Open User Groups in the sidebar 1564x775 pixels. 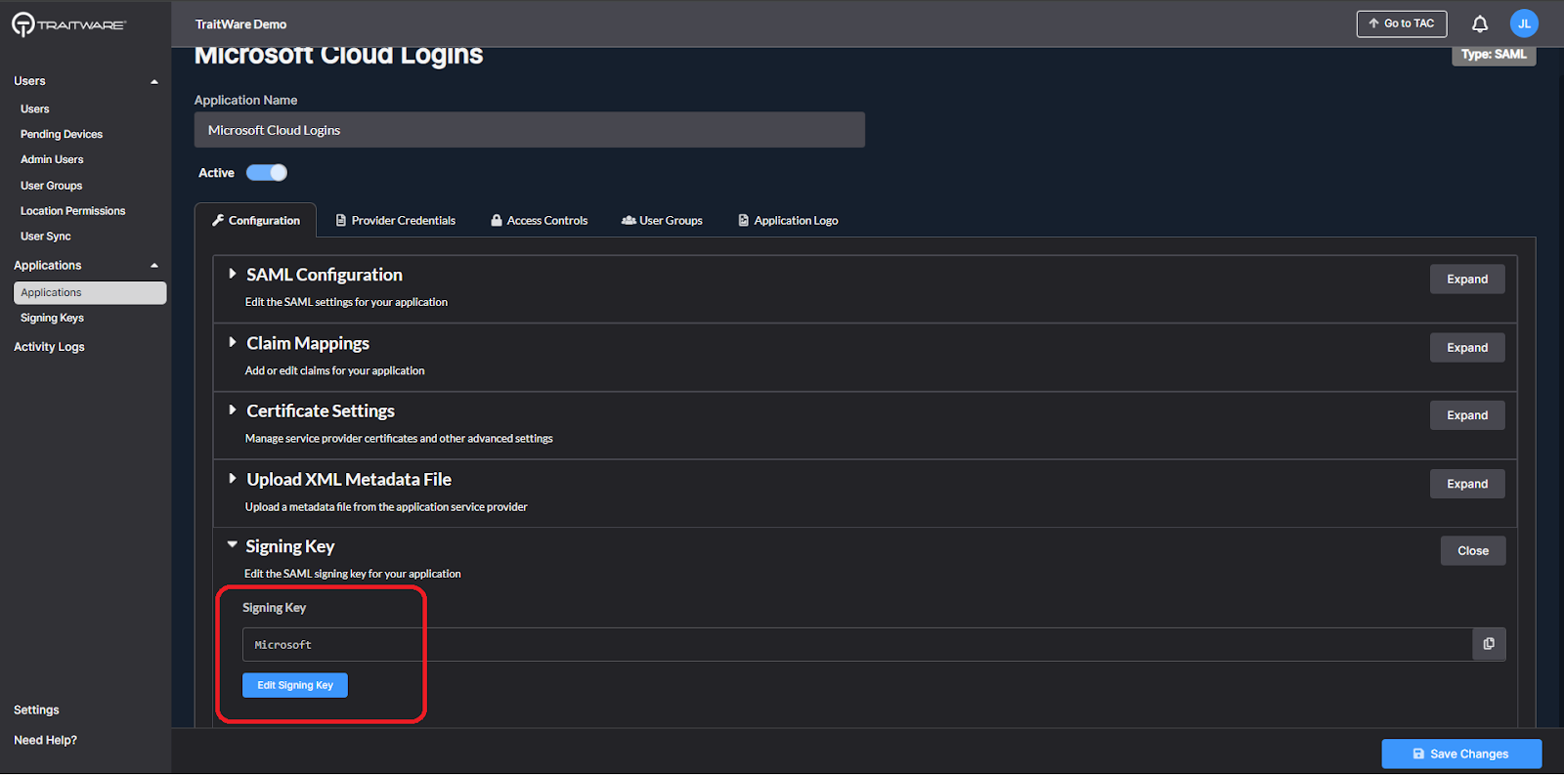[52, 186]
